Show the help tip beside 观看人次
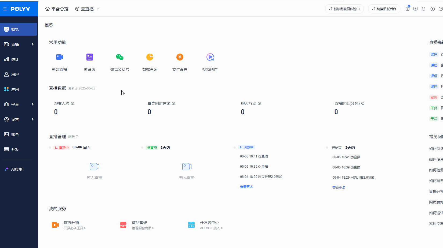 tap(72, 103)
